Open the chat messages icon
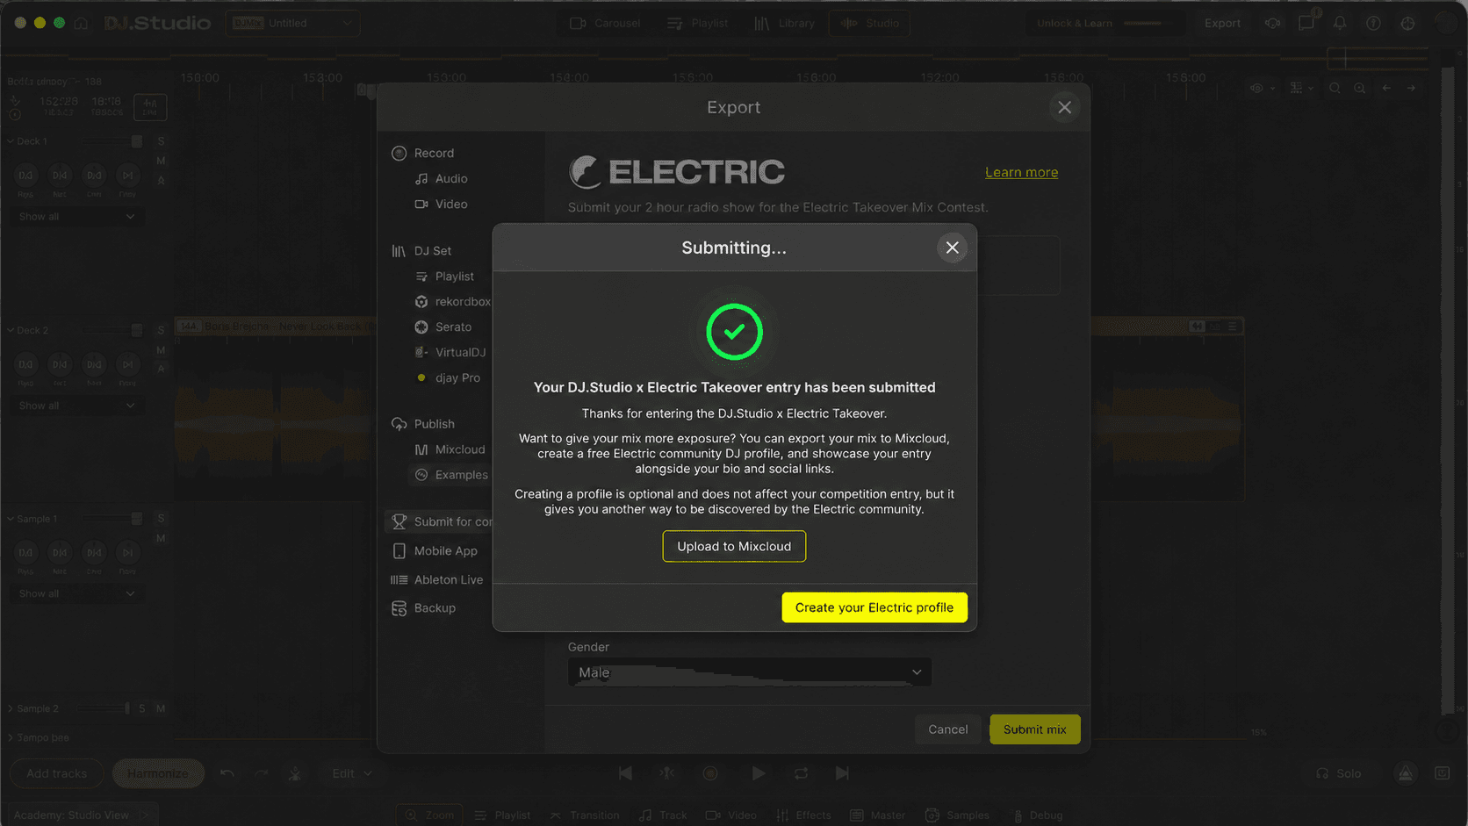The height and width of the screenshot is (826, 1468). pyautogui.click(x=1306, y=23)
